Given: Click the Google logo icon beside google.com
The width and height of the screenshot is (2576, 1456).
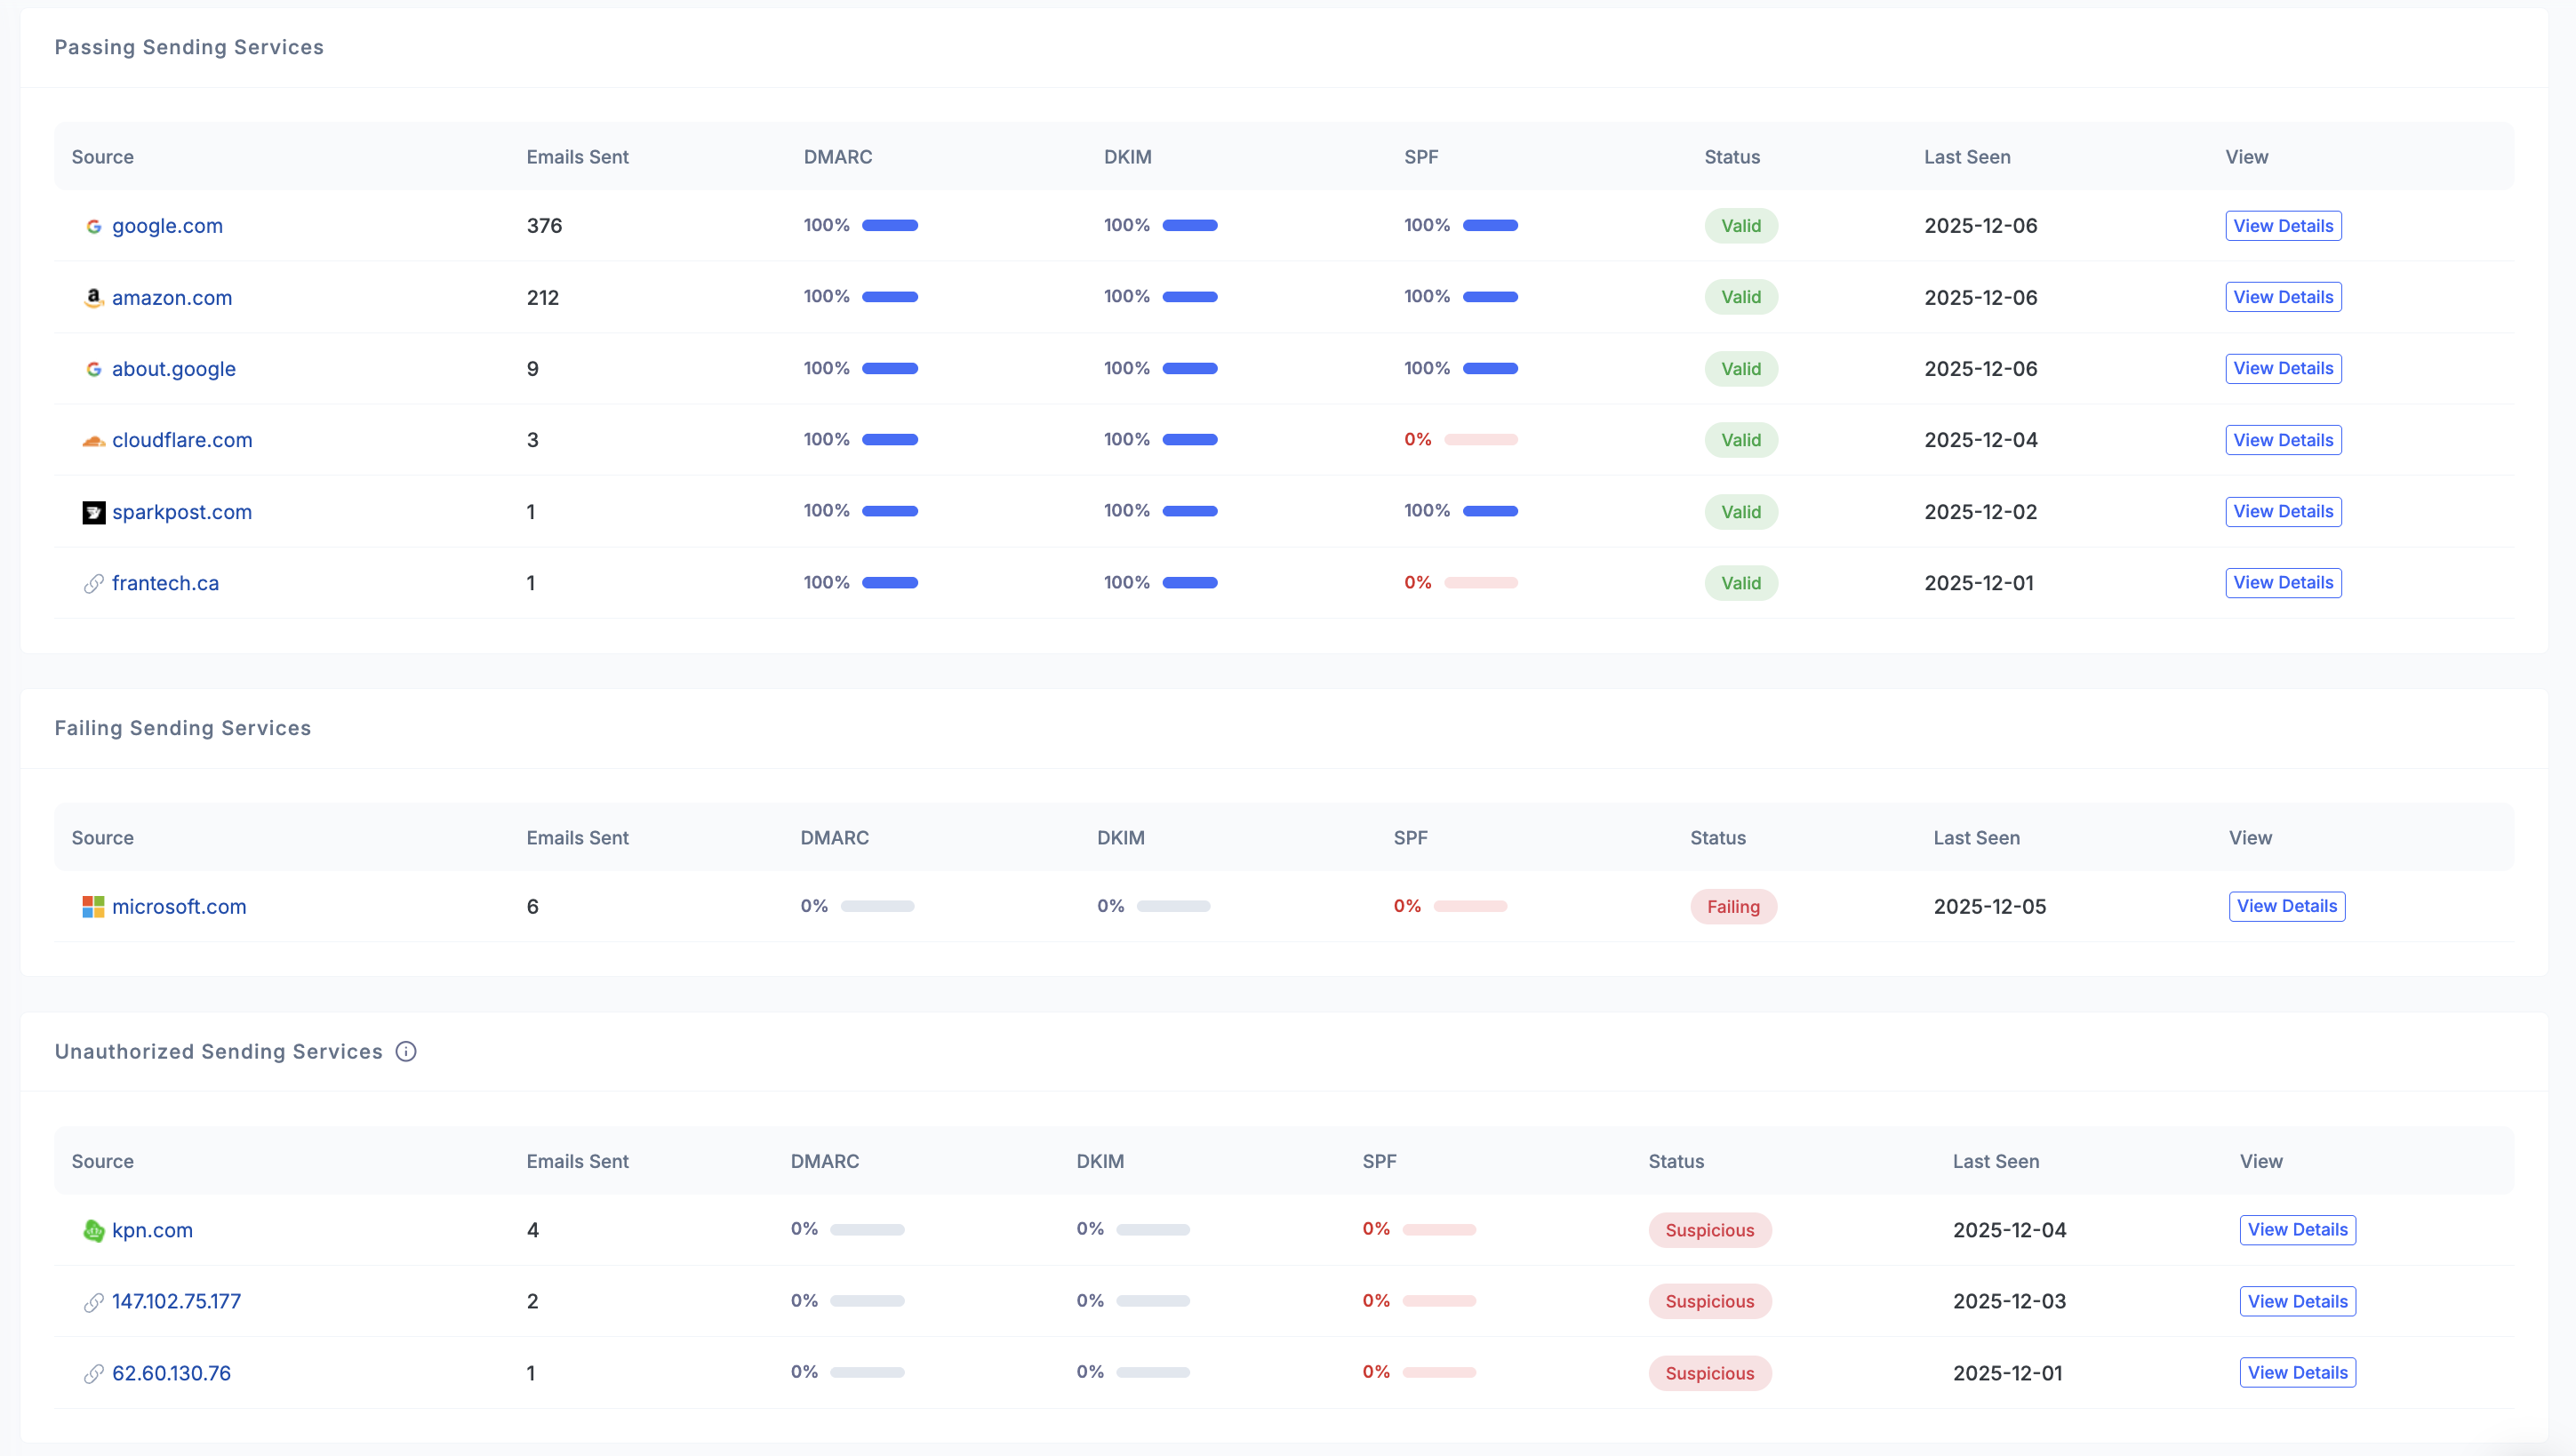Looking at the screenshot, I should pyautogui.click(x=94, y=226).
